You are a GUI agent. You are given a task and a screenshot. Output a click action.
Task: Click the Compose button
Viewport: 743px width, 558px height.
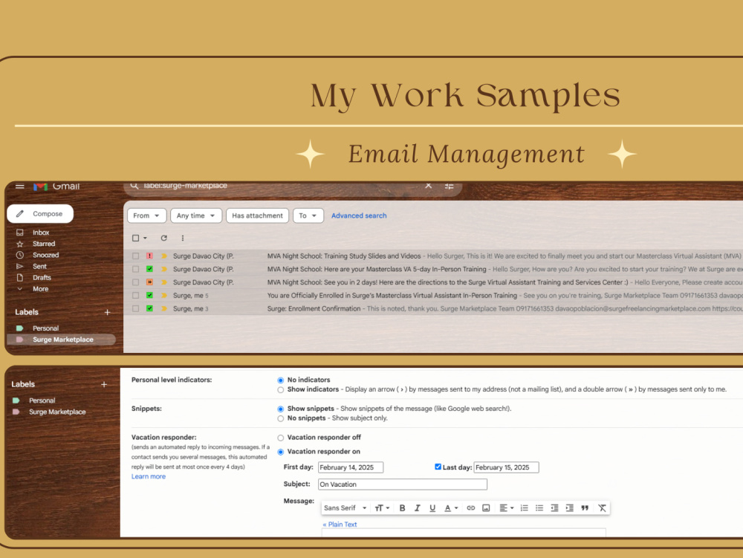click(x=40, y=214)
